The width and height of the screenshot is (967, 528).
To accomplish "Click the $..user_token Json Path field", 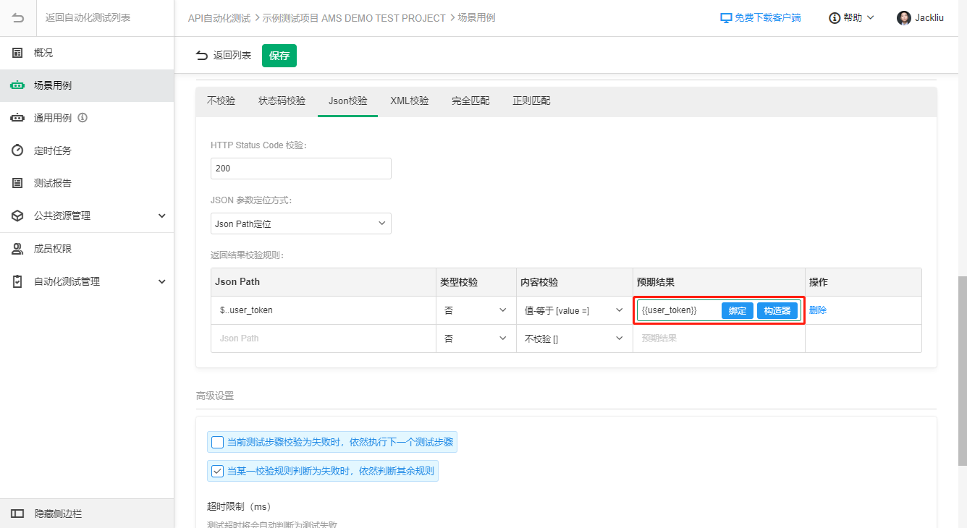I will click(x=324, y=310).
